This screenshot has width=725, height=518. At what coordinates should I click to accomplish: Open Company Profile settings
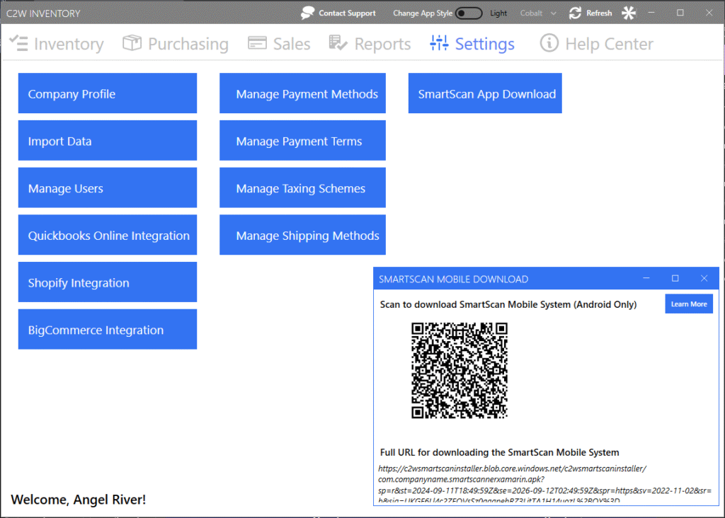click(x=108, y=93)
